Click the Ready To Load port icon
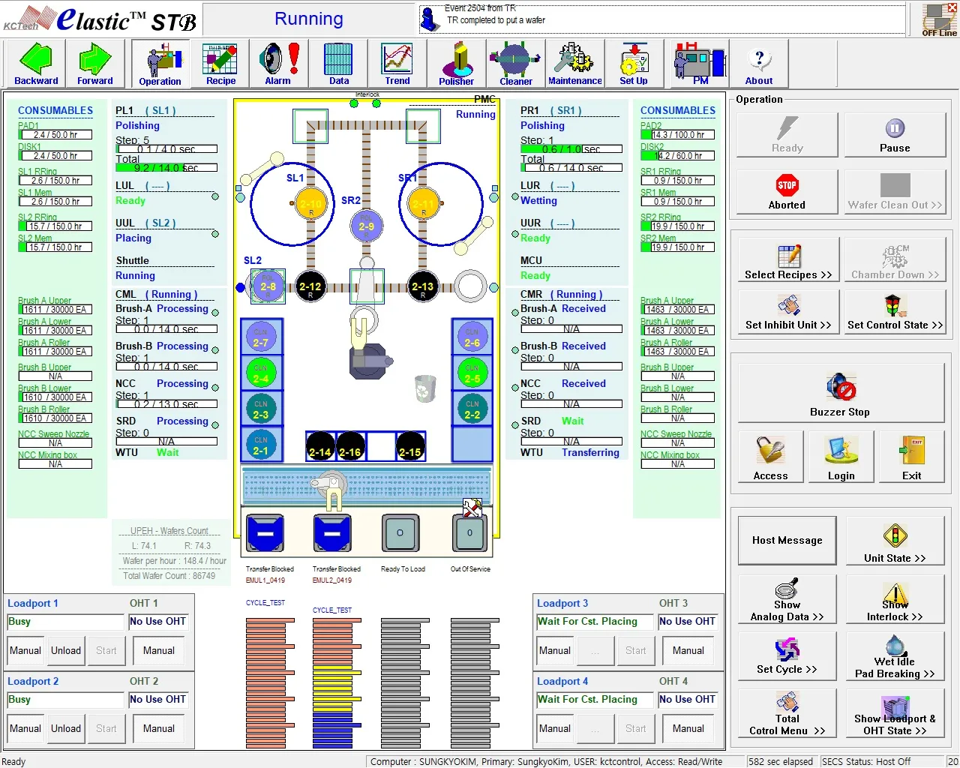960x768 pixels. coord(400,532)
